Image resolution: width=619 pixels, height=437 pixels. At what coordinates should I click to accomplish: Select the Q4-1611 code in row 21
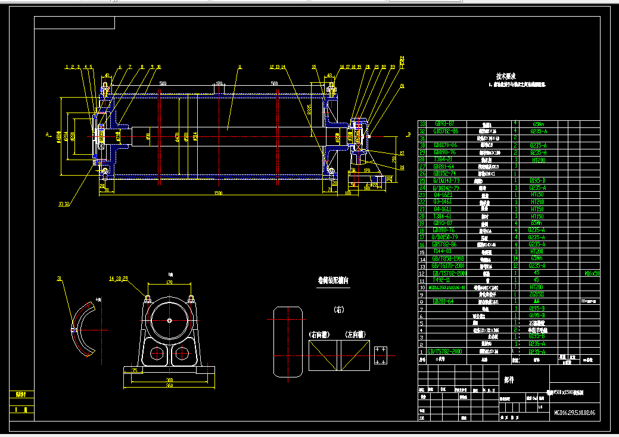pyautogui.click(x=443, y=209)
